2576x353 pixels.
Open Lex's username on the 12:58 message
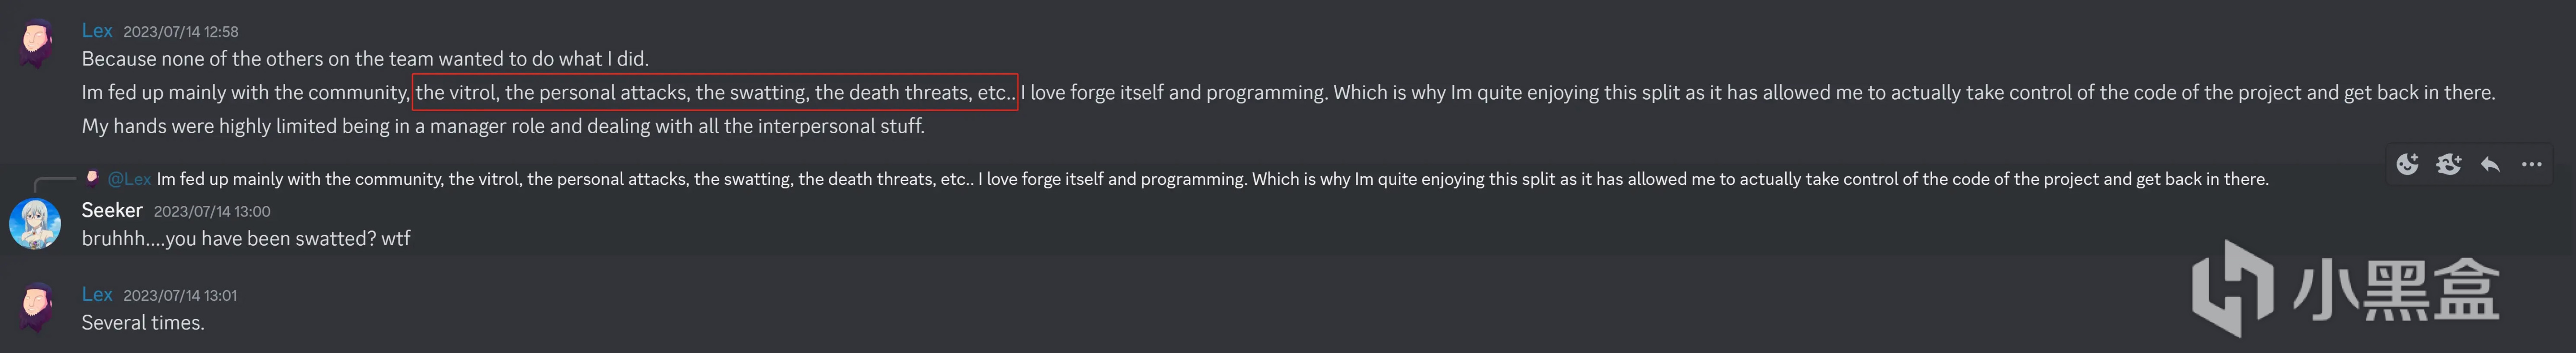pos(97,31)
